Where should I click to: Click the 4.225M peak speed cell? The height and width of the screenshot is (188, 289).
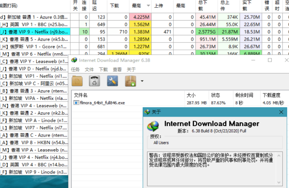[141, 17]
